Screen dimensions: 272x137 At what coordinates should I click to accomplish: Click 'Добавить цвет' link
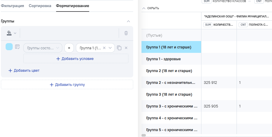pos(24,71)
